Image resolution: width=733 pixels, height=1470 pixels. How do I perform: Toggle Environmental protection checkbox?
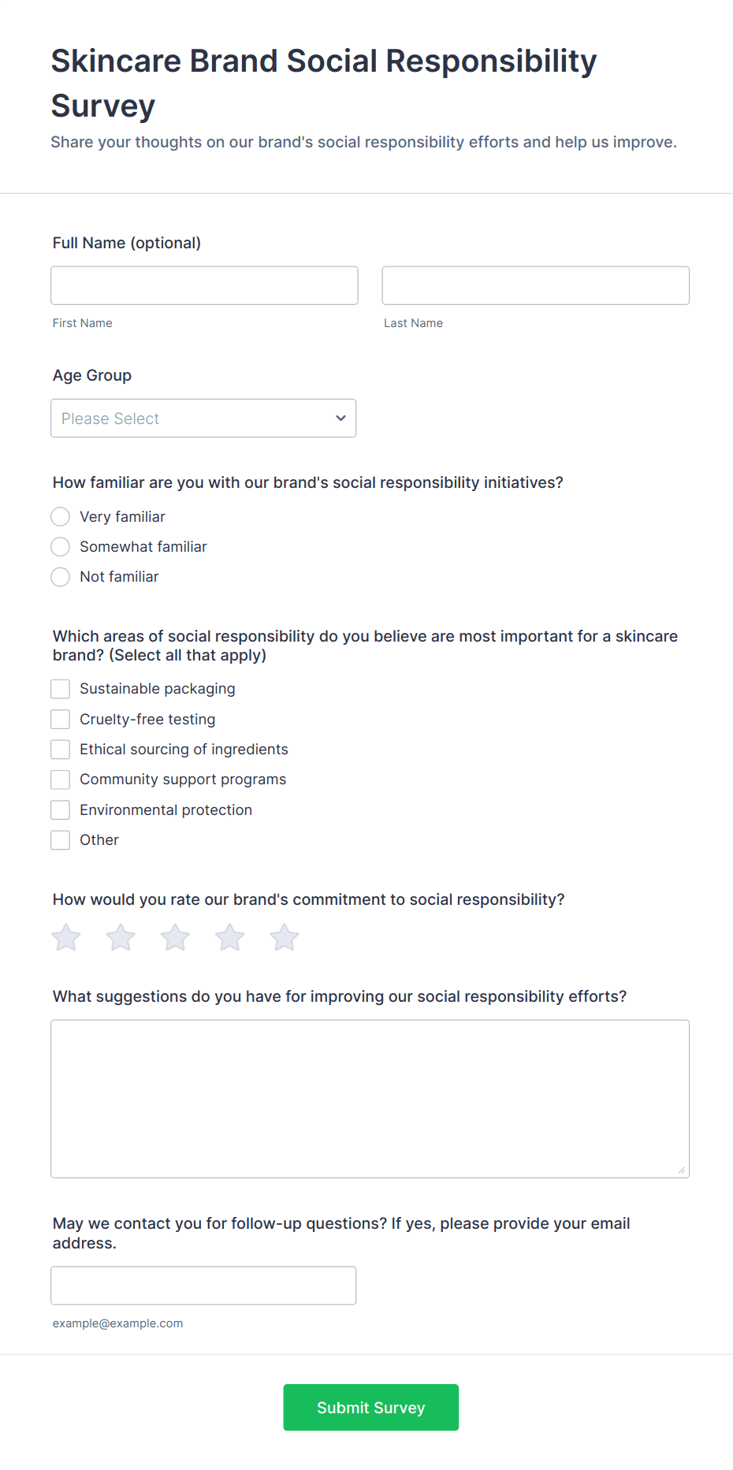click(x=61, y=810)
